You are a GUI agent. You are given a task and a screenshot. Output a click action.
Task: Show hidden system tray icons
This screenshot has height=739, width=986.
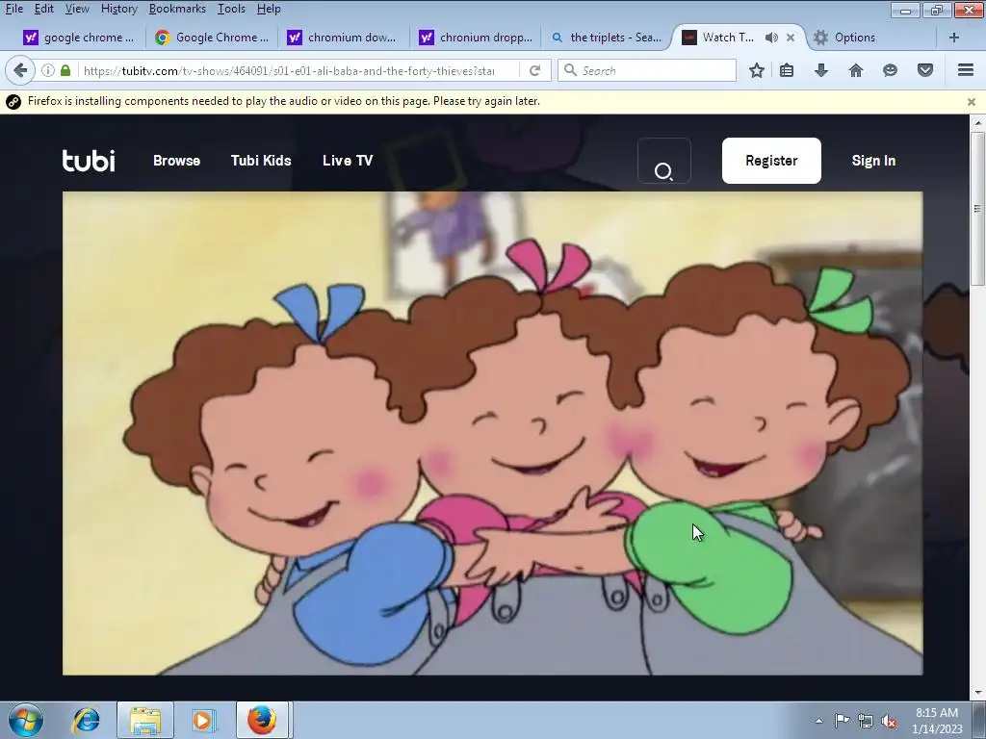pyautogui.click(x=818, y=721)
